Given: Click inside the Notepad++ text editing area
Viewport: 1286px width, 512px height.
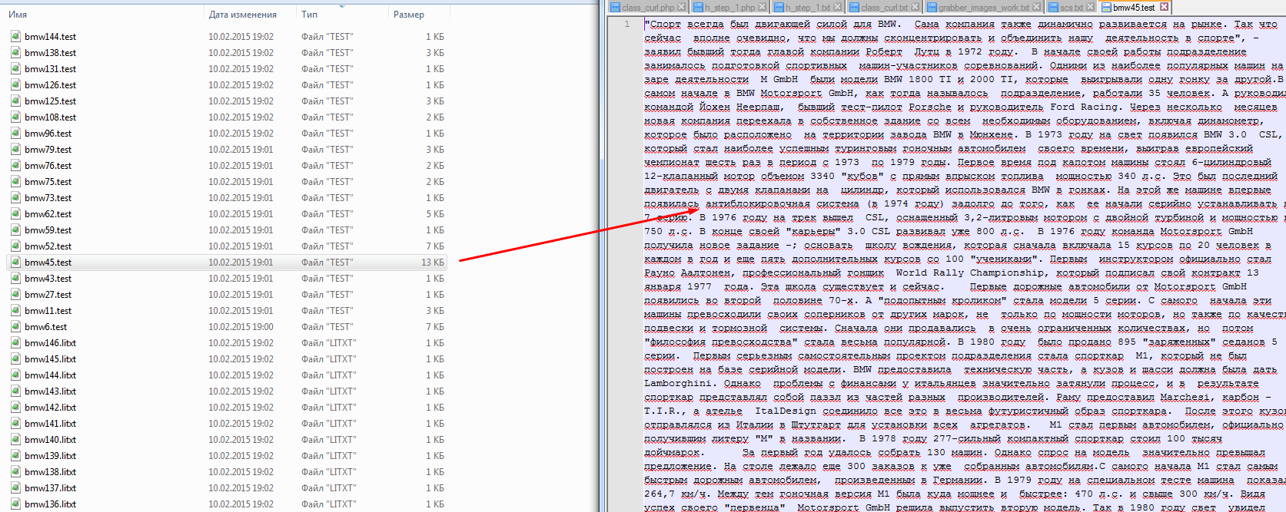Looking at the screenshot, I should click(x=964, y=263).
